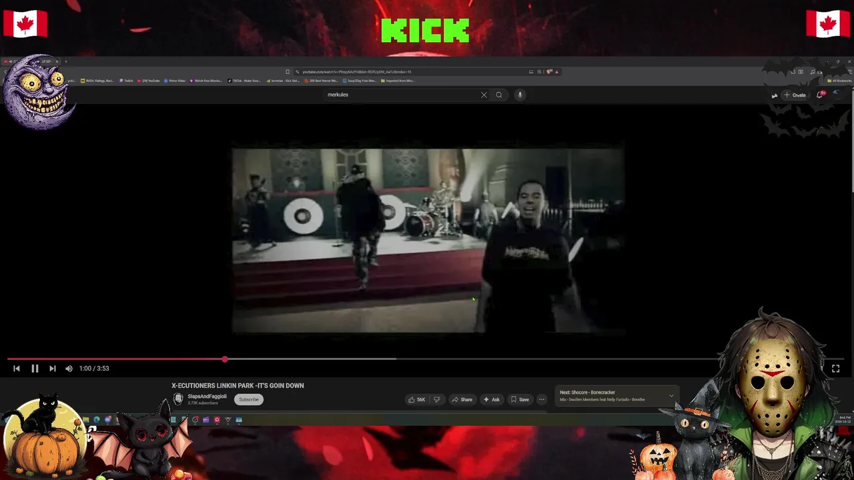Click the playing music video frame
Screen dimensions: 854x480
click(428, 240)
